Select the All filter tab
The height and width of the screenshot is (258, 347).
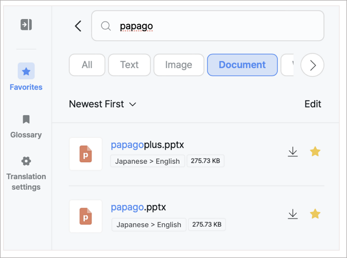coord(87,65)
